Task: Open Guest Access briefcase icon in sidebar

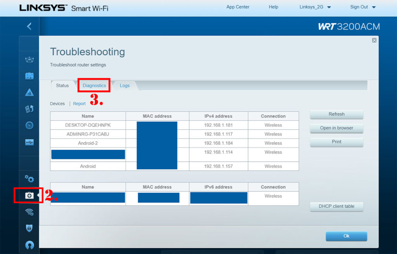Action: [29, 76]
